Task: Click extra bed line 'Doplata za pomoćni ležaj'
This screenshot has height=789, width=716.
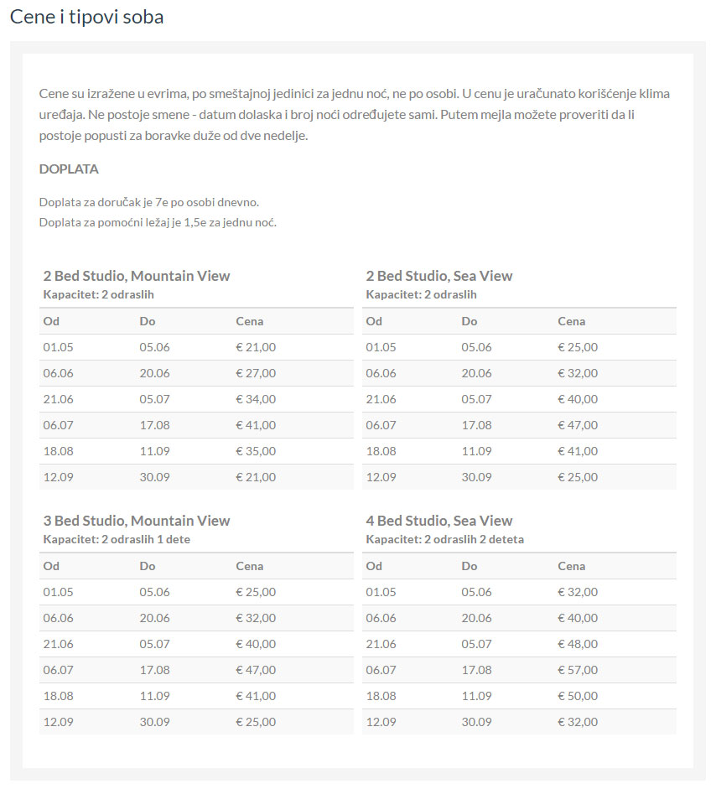Action: (158, 222)
